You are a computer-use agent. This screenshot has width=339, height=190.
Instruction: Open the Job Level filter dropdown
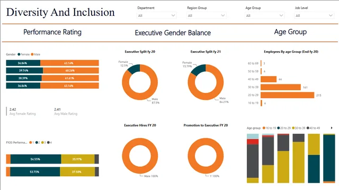(x=314, y=15)
